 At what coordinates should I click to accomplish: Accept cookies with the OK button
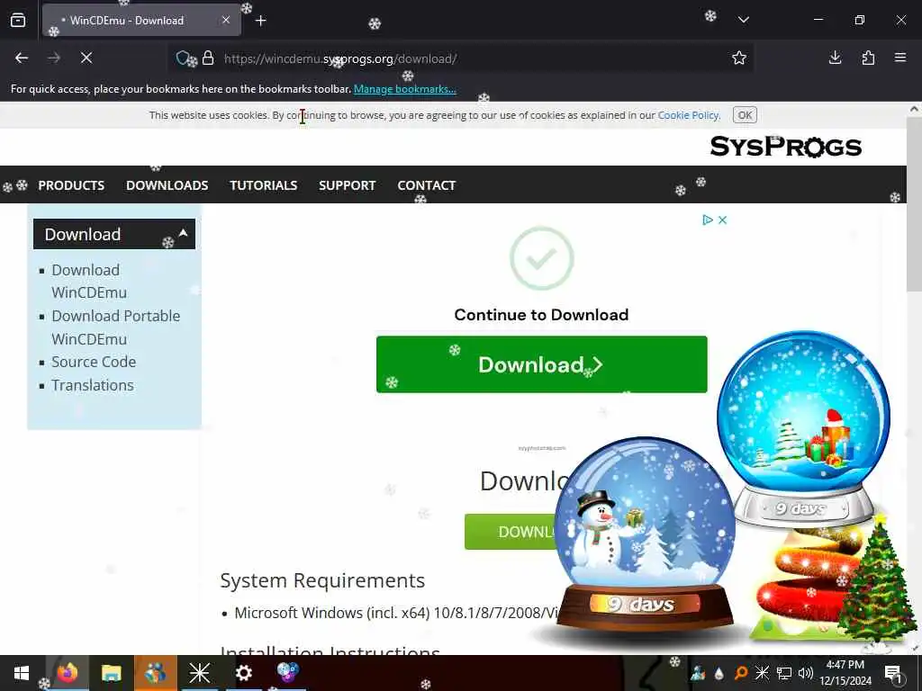point(745,115)
